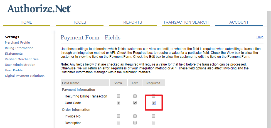Select the ACCOUNT tab

tap(239, 22)
